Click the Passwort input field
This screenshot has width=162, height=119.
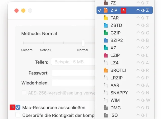[x=73, y=73]
